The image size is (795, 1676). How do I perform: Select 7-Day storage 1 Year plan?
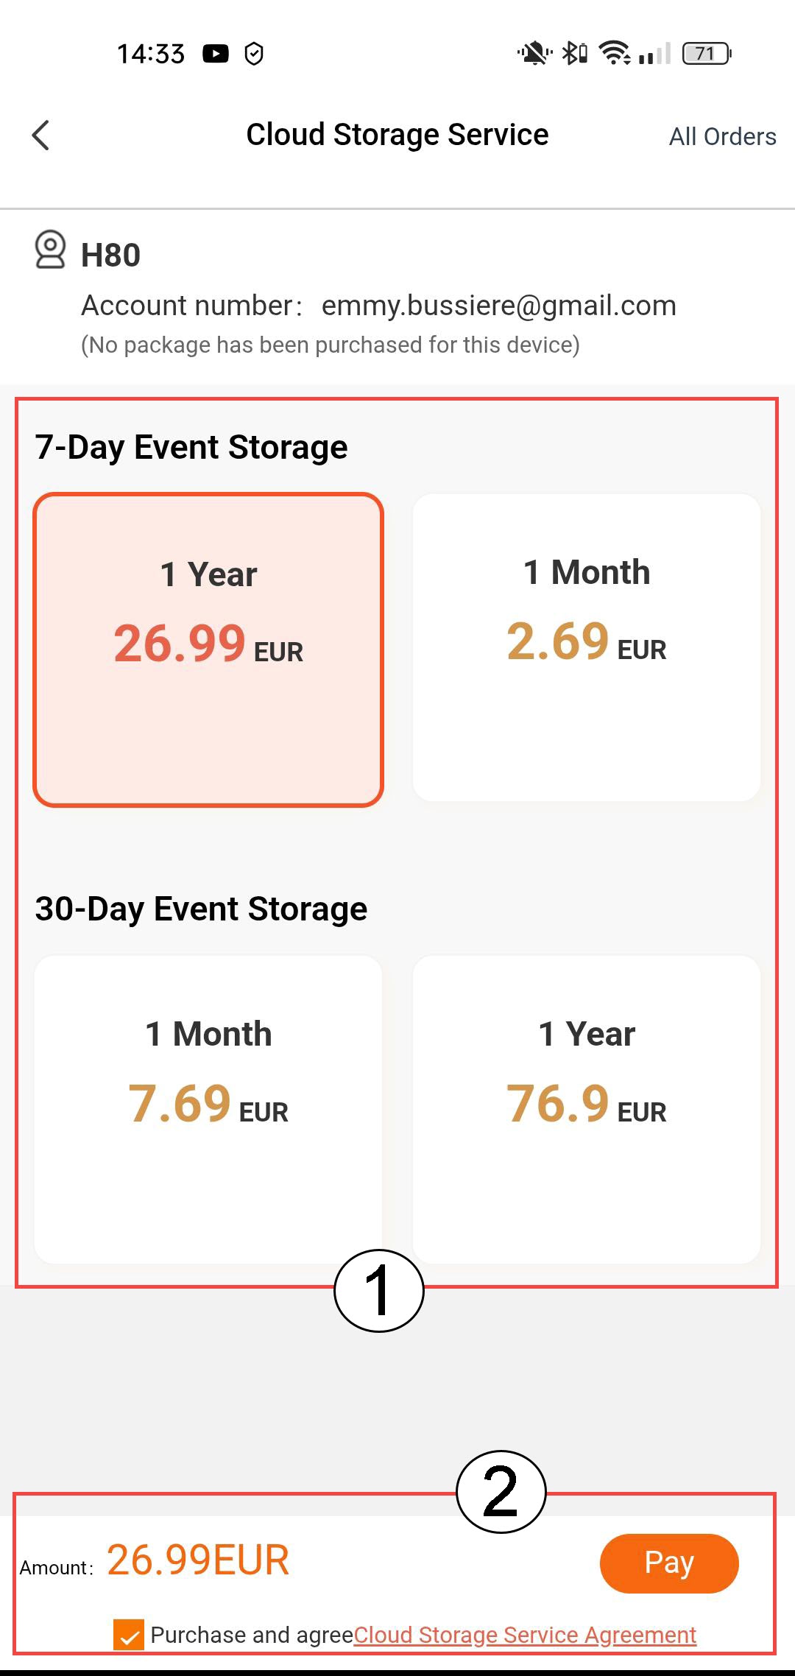pyautogui.click(x=208, y=649)
